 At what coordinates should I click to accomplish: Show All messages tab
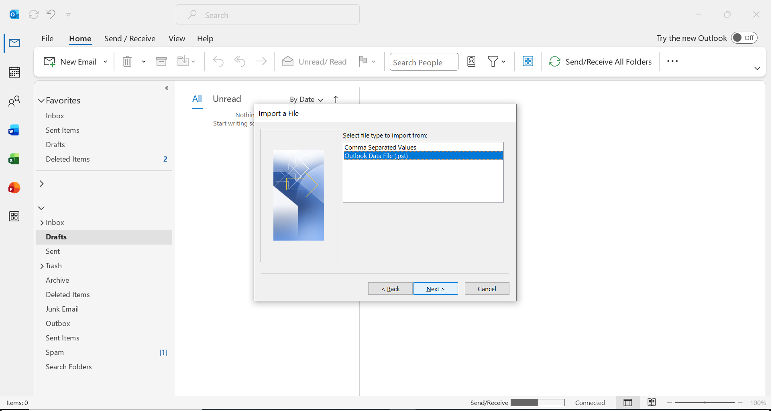pyautogui.click(x=197, y=99)
